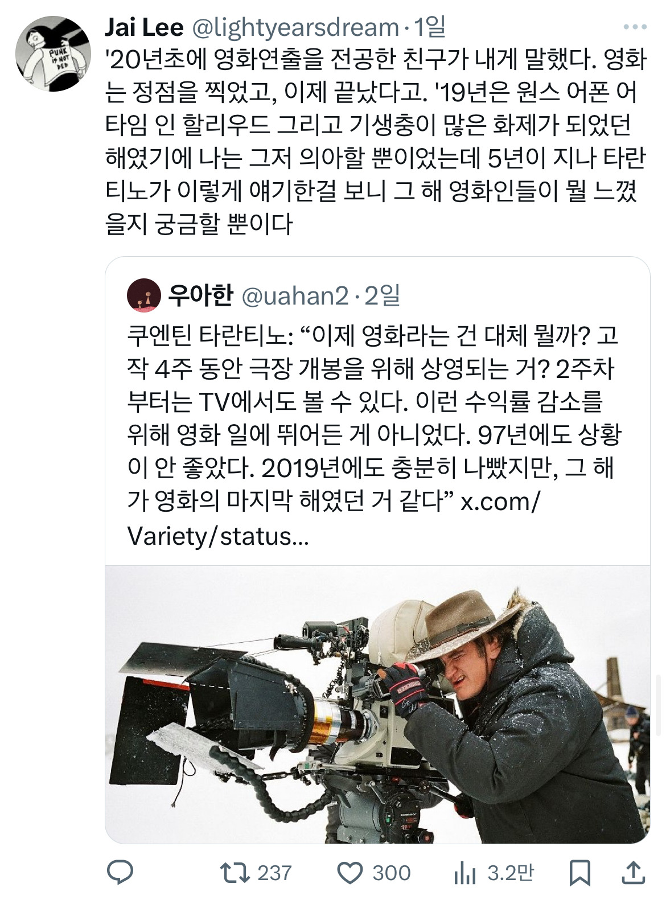Like the tweet via heart icon
The height and width of the screenshot is (900, 666).
coord(350,872)
